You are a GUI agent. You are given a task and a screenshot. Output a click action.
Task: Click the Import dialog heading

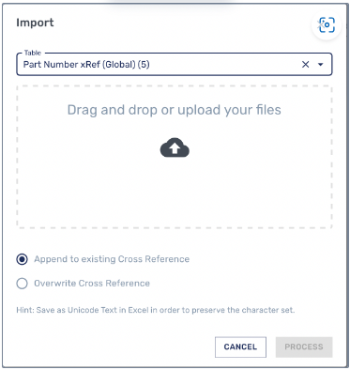[x=35, y=23]
